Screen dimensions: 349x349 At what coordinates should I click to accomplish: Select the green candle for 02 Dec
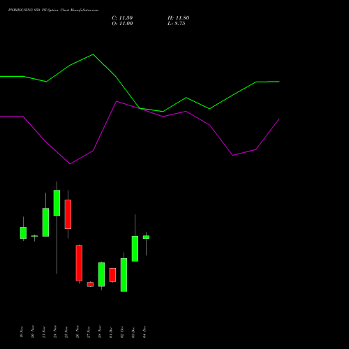(x=124, y=275)
